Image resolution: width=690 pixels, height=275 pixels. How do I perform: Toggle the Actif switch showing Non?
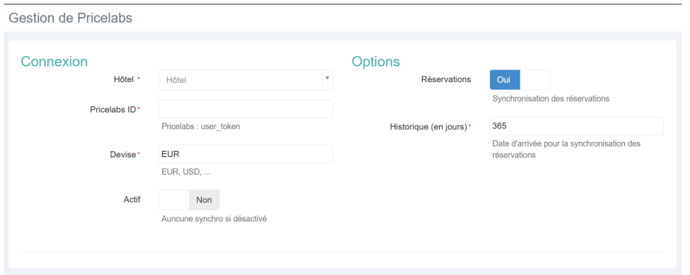click(x=189, y=200)
